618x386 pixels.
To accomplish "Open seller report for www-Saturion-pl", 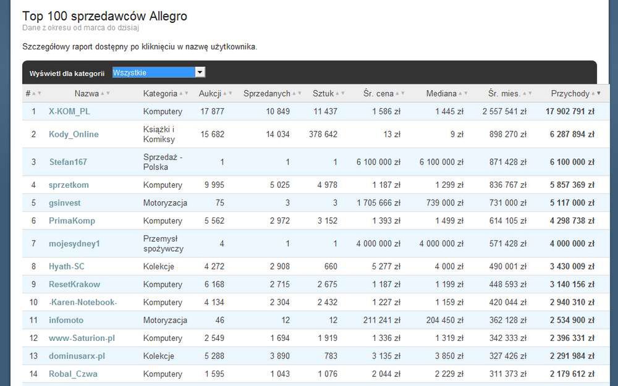I will (82, 338).
